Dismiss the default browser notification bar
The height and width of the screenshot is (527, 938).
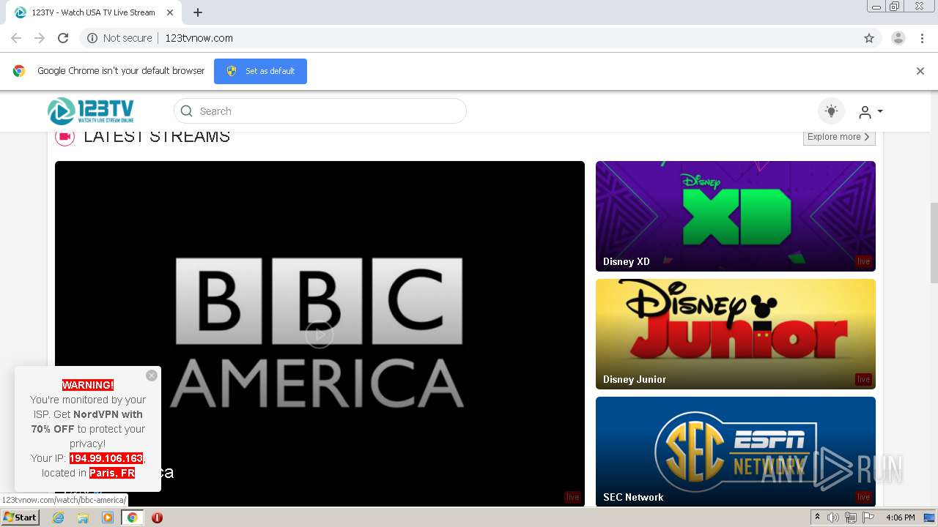(x=920, y=71)
